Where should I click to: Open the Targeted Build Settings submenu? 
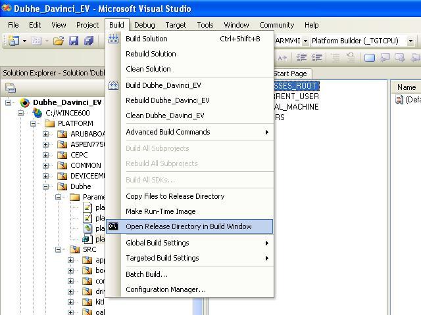coord(189,258)
